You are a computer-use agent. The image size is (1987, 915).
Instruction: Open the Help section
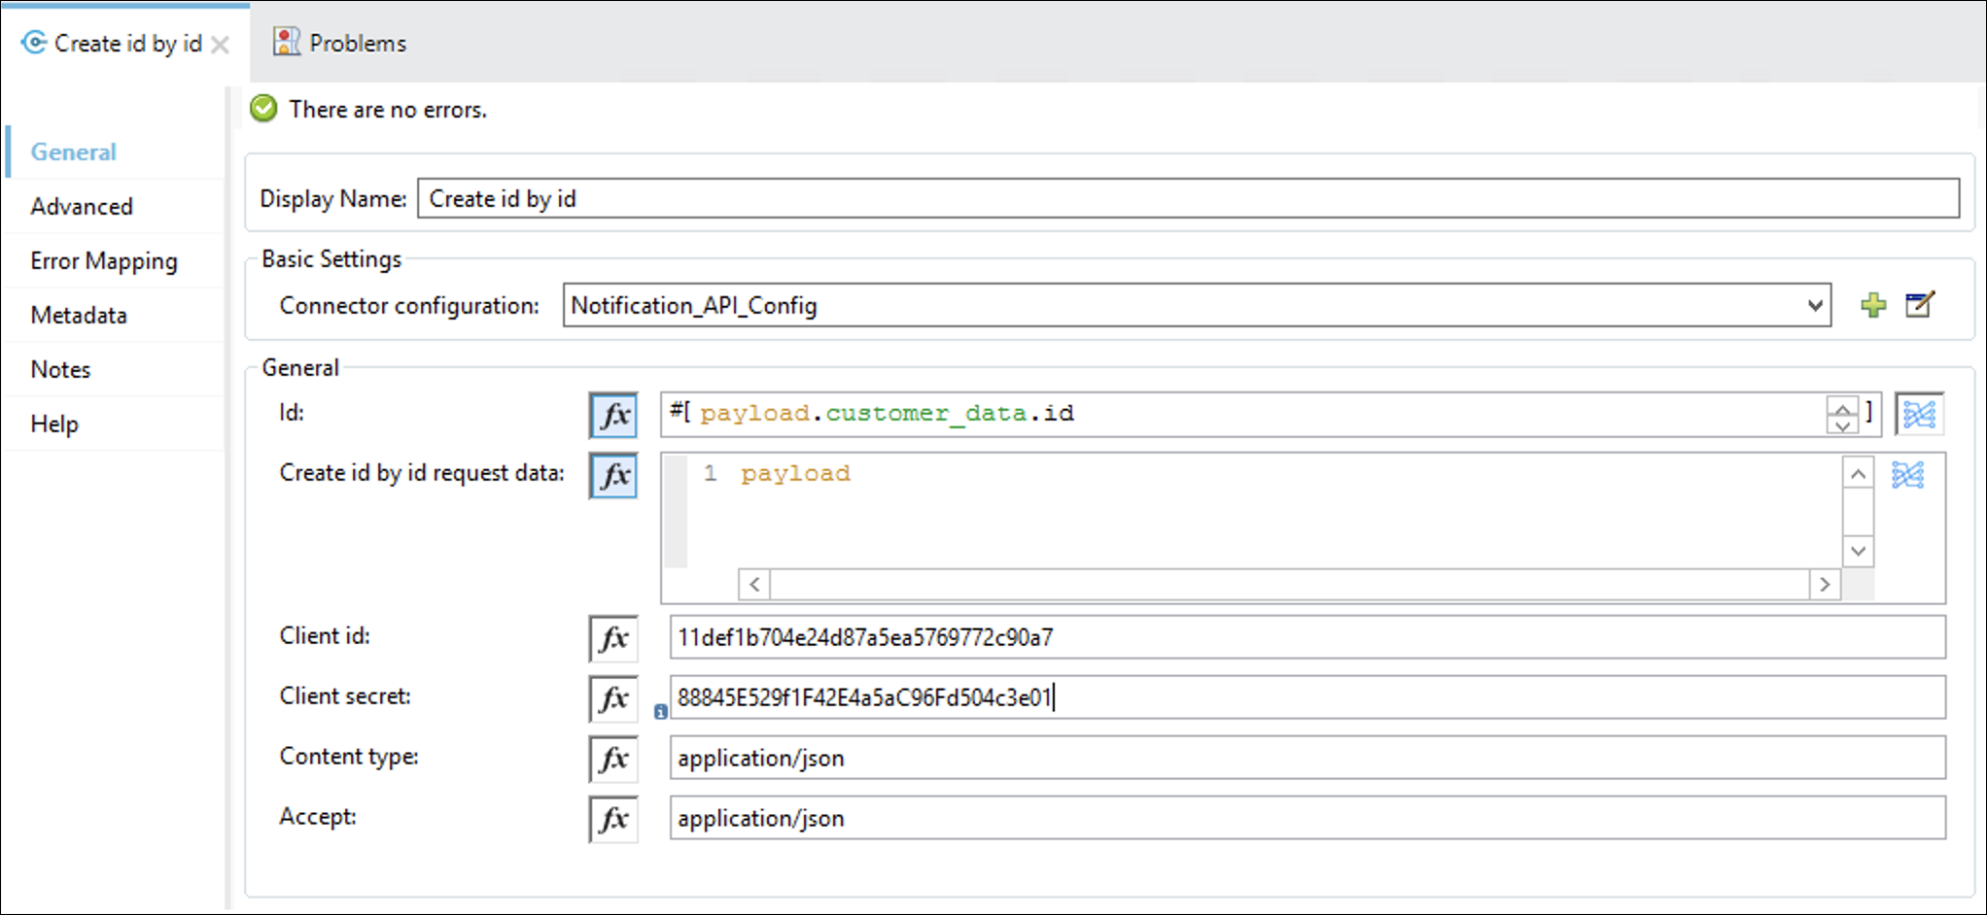pyautogui.click(x=54, y=424)
